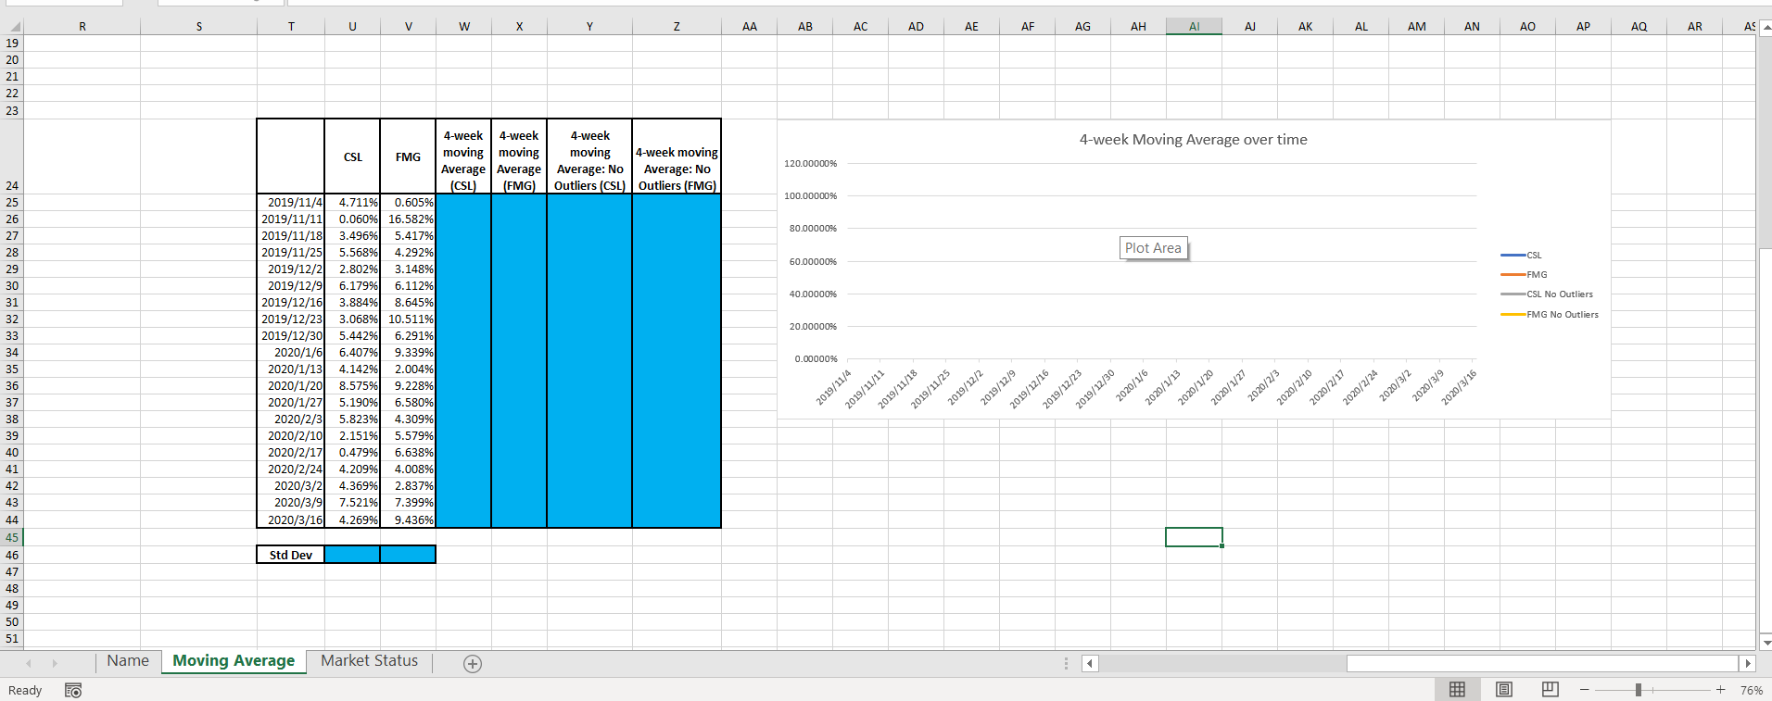
Task: Click Select All corner triangle
Action: point(12,27)
